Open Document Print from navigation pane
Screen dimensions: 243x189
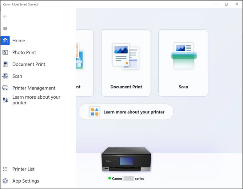(29, 64)
